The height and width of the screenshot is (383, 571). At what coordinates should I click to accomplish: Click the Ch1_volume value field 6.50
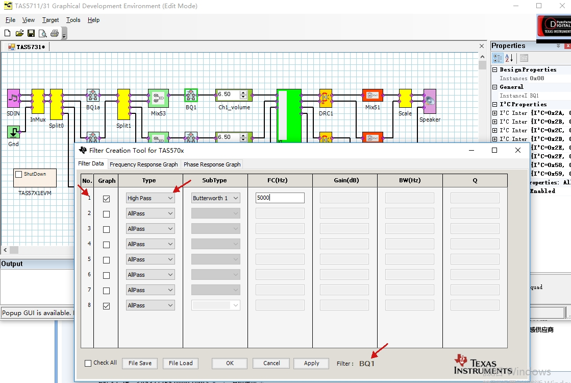coord(229,95)
